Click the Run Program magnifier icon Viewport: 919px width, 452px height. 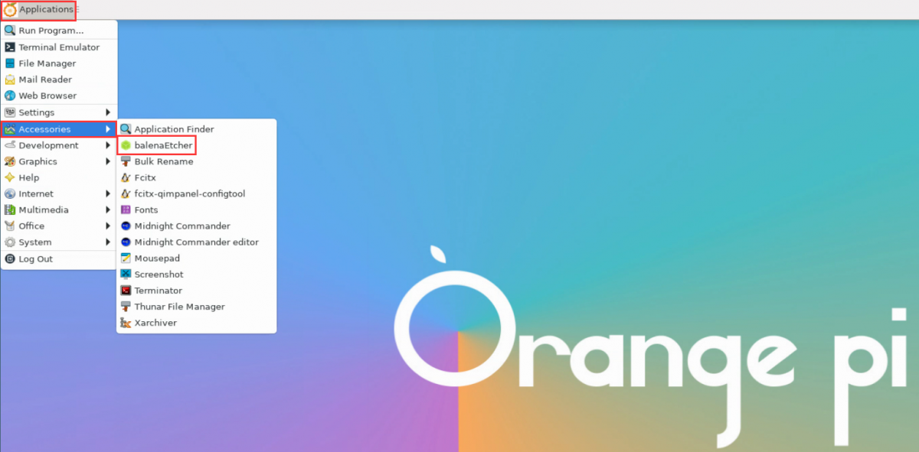click(x=10, y=31)
